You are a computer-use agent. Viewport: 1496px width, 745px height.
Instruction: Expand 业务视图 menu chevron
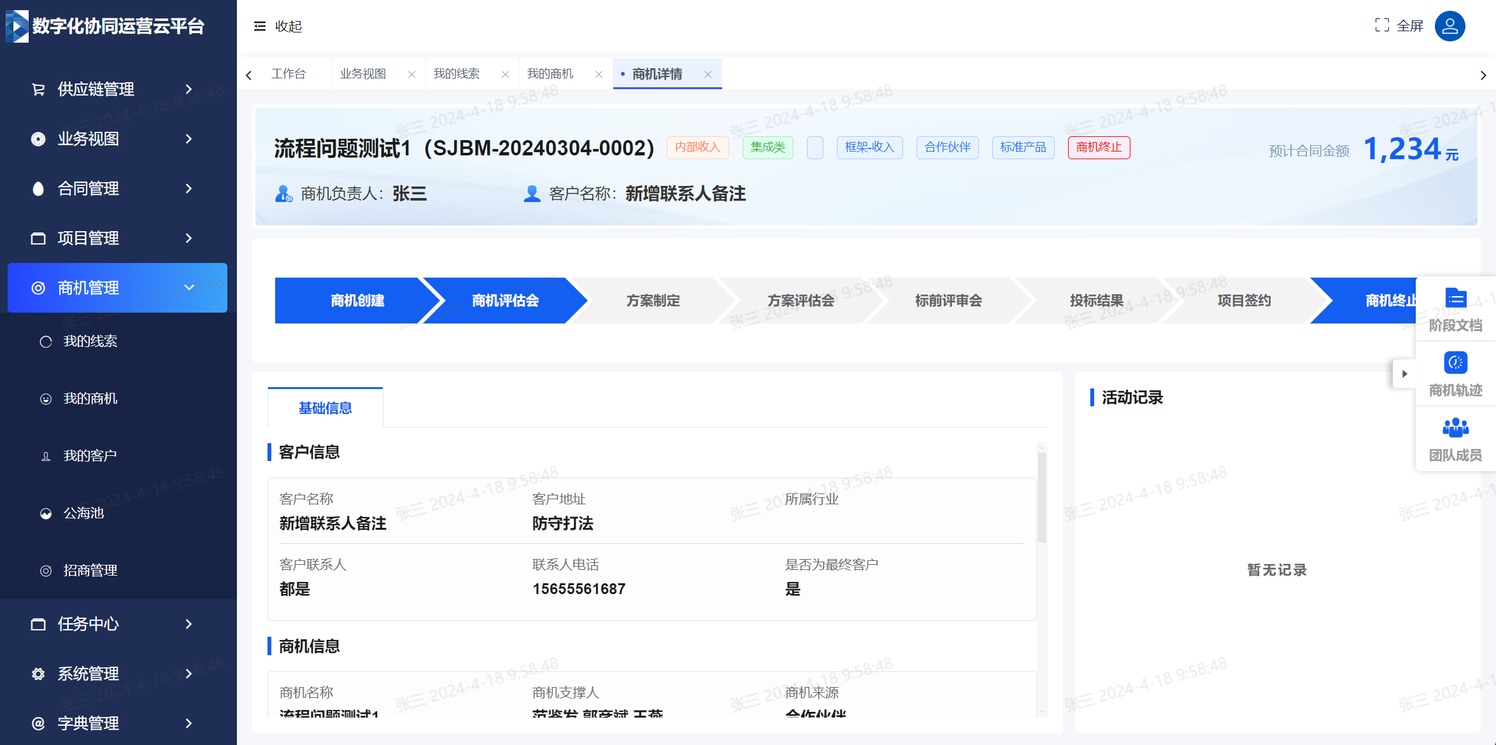coord(189,139)
